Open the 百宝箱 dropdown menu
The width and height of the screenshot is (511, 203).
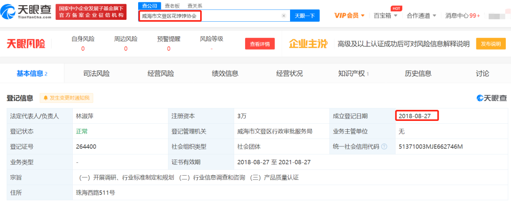pos(386,16)
